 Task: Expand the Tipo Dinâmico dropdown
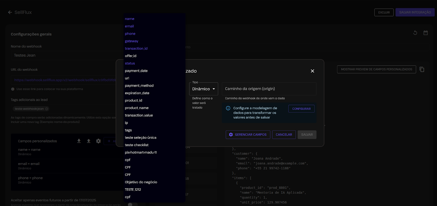pos(203,89)
